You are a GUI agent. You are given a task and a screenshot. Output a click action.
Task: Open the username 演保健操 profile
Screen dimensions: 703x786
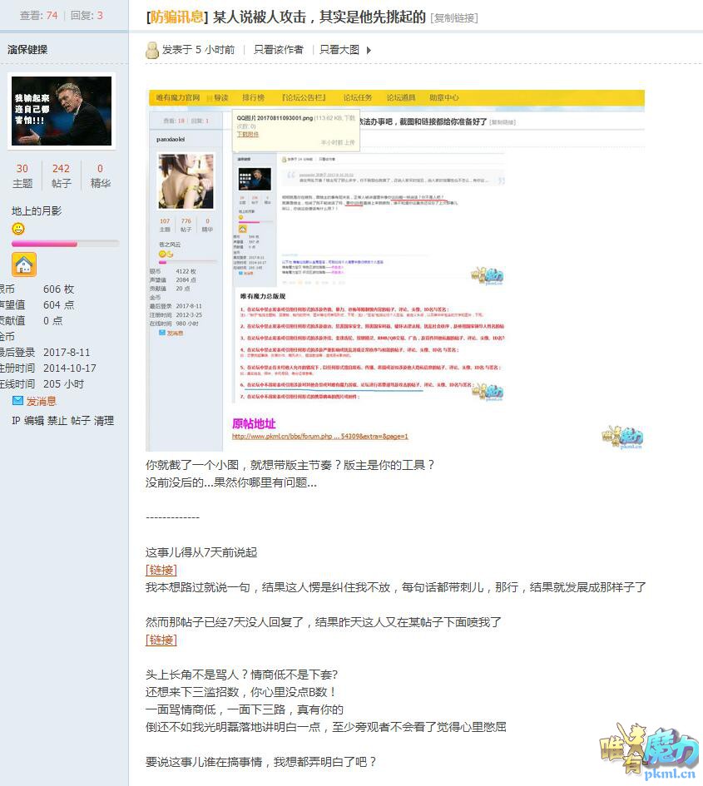(27, 50)
